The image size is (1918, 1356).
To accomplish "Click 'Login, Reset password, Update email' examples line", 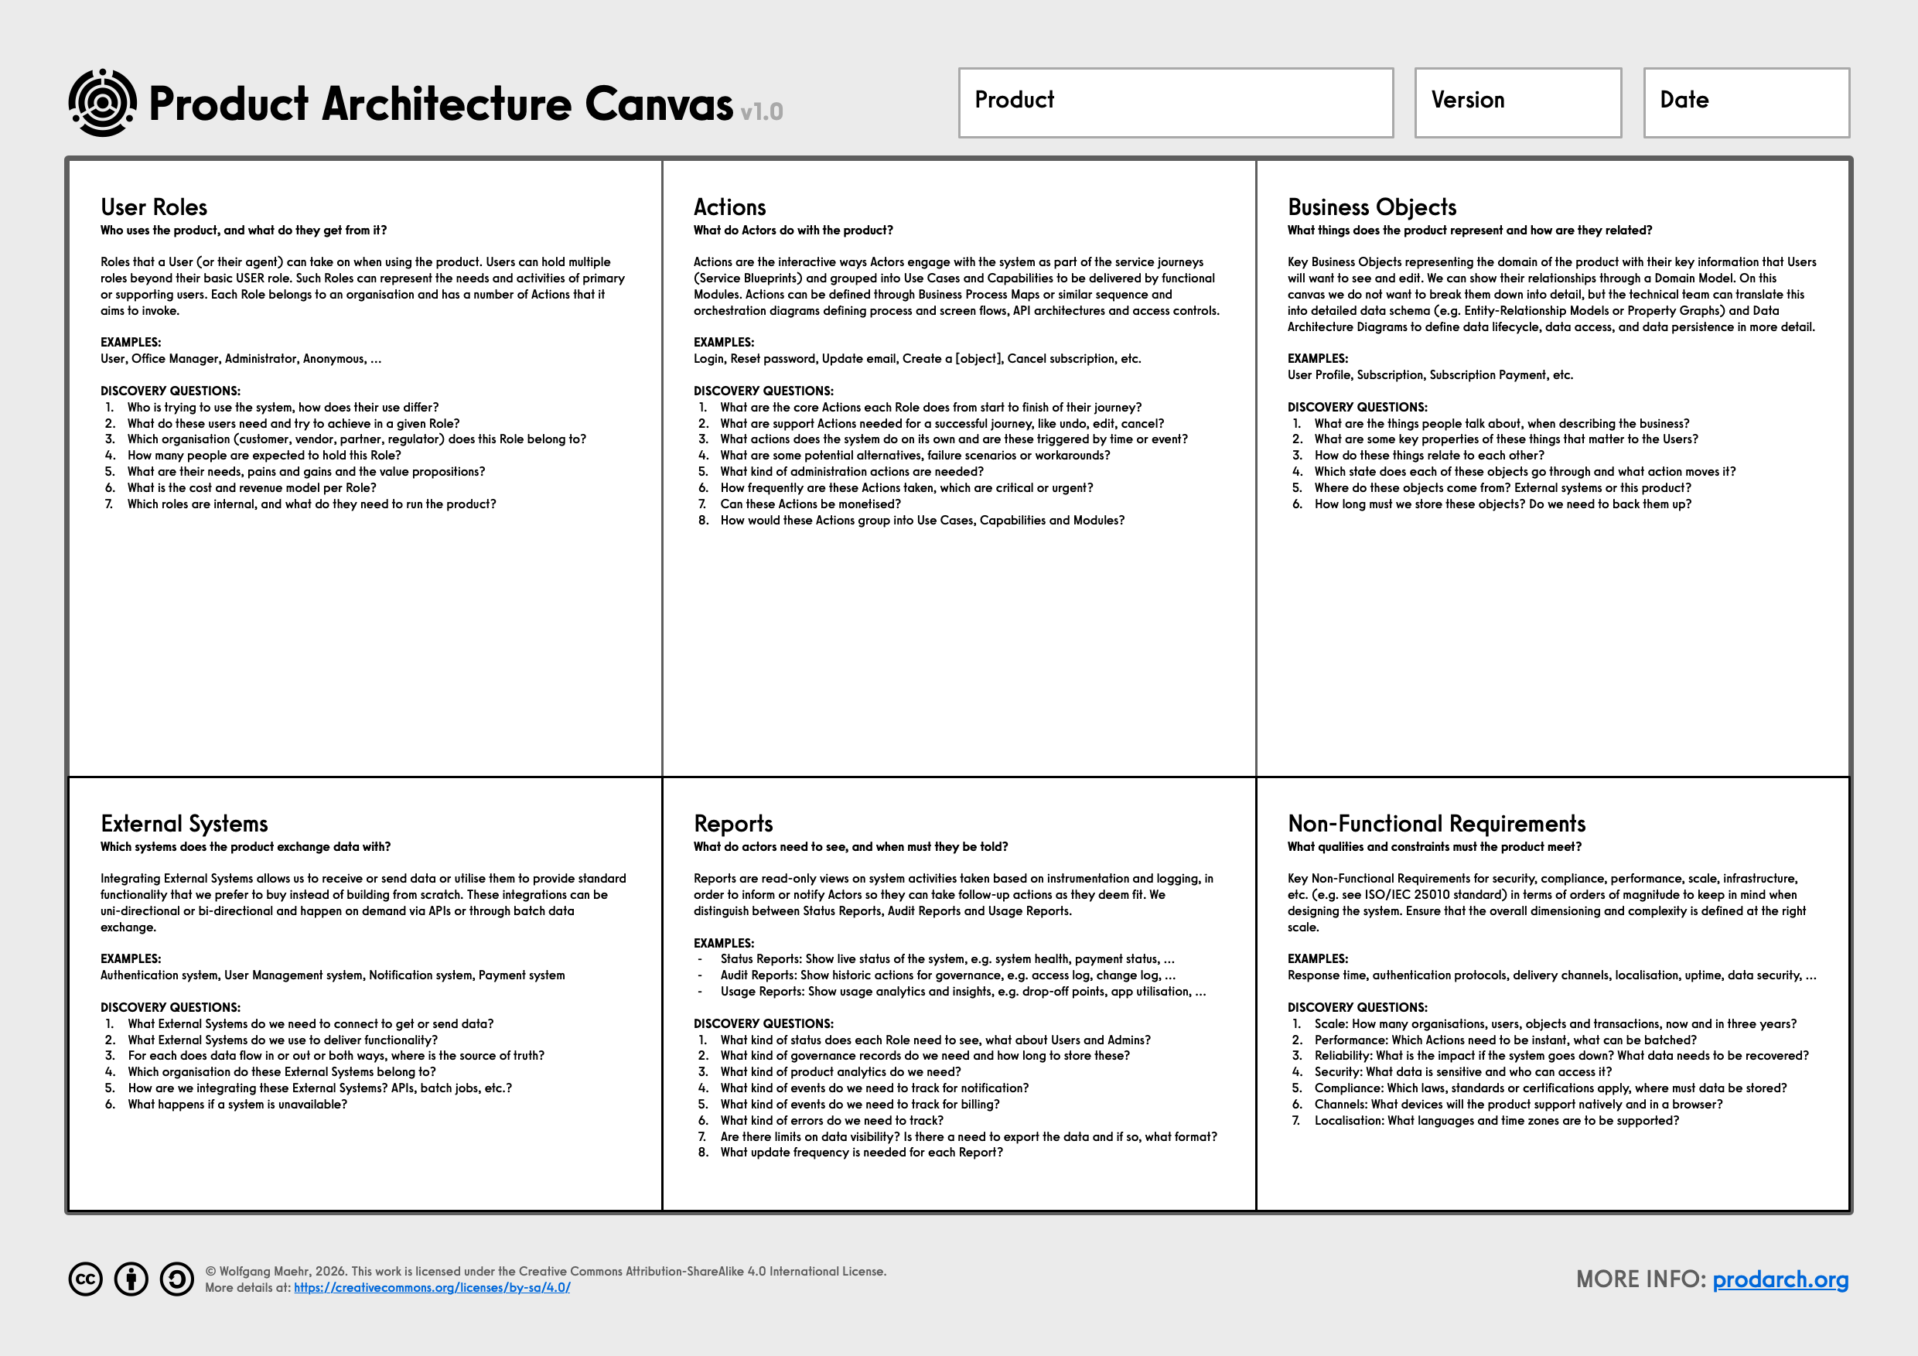I will coord(916,359).
